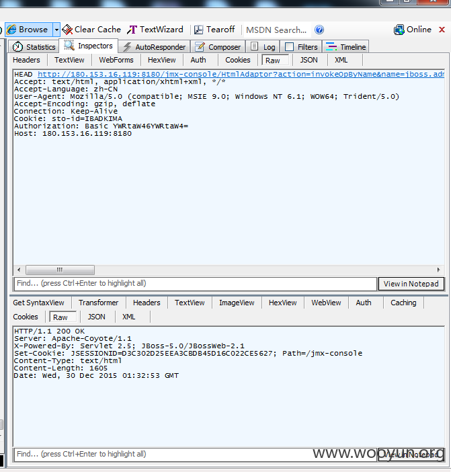Select the request Headers inspector tab
This screenshot has height=472, width=451.
pos(26,60)
